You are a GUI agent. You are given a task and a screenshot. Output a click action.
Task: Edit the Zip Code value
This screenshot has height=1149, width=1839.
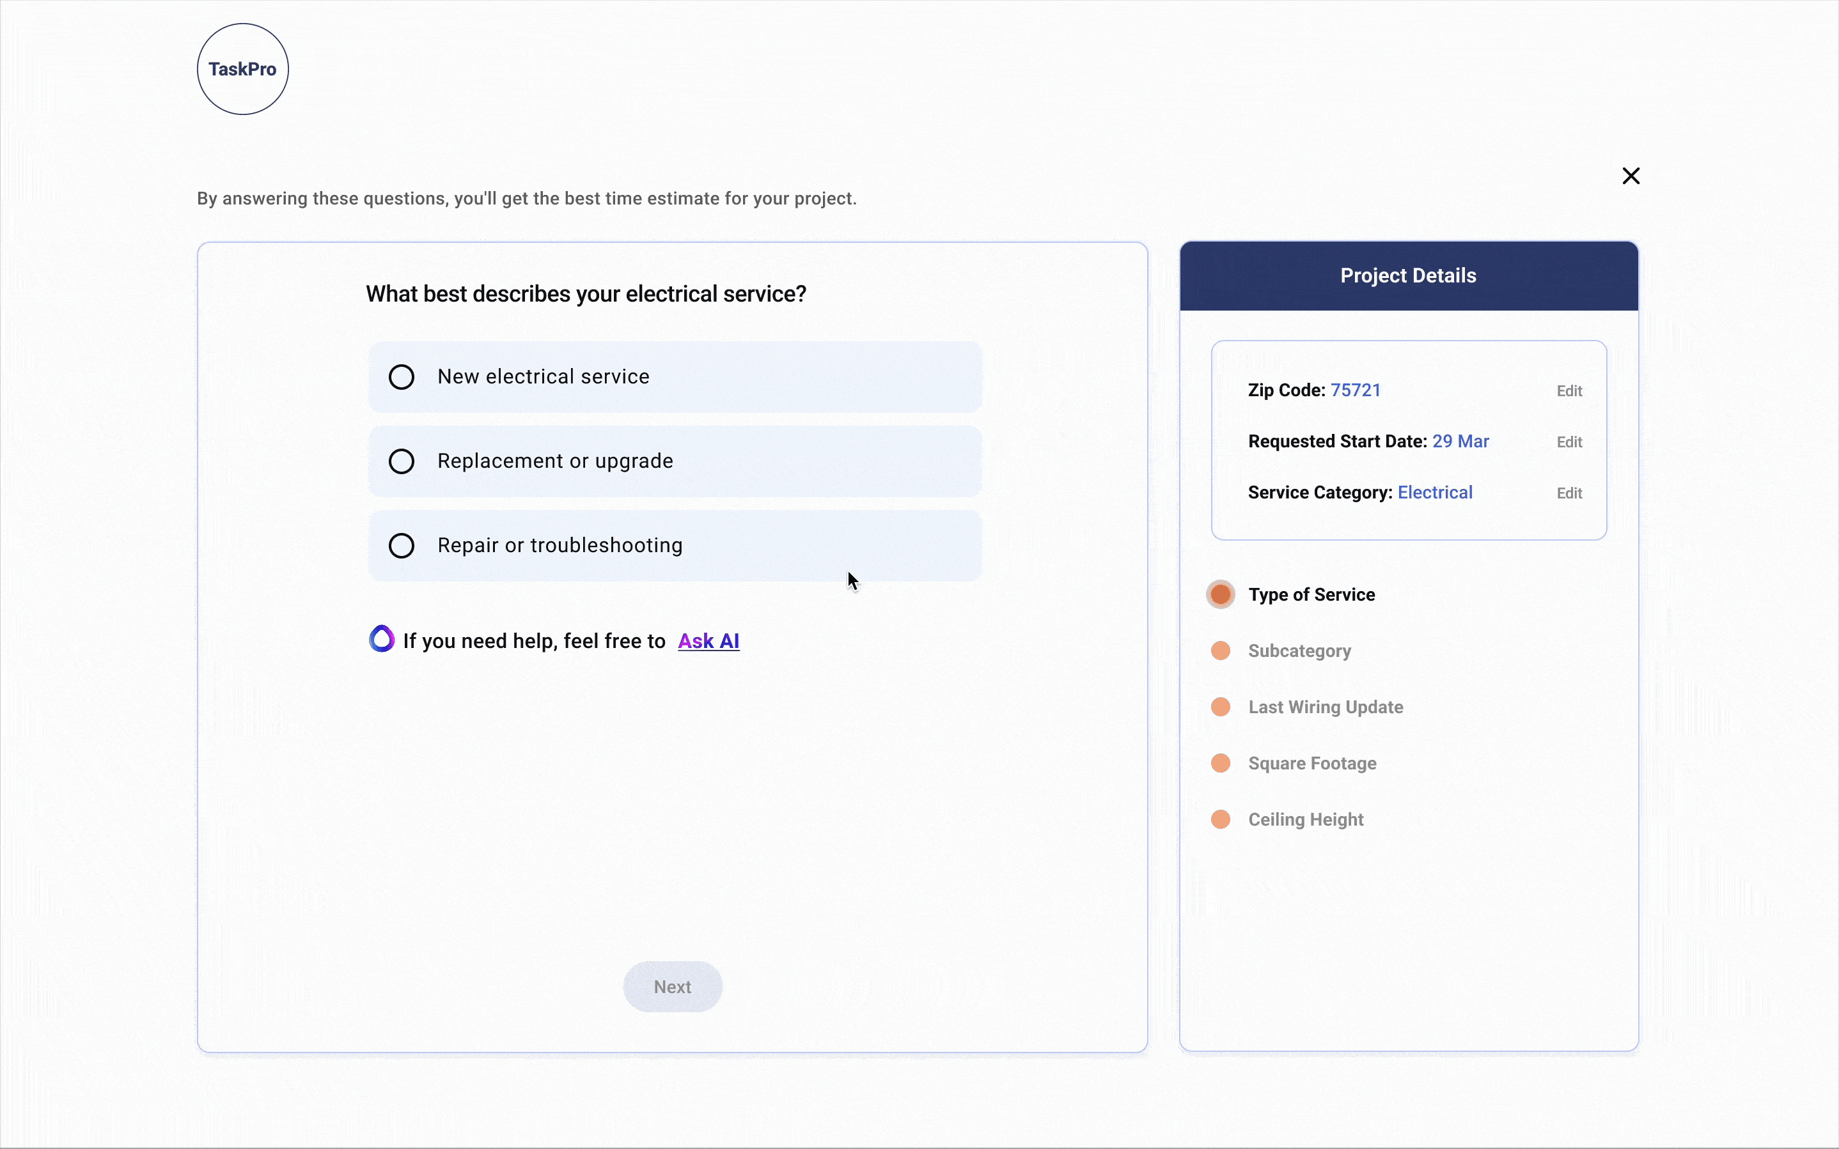[x=1569, y=390]
